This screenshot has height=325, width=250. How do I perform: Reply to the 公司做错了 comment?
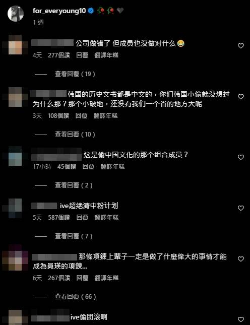(82, 55)
